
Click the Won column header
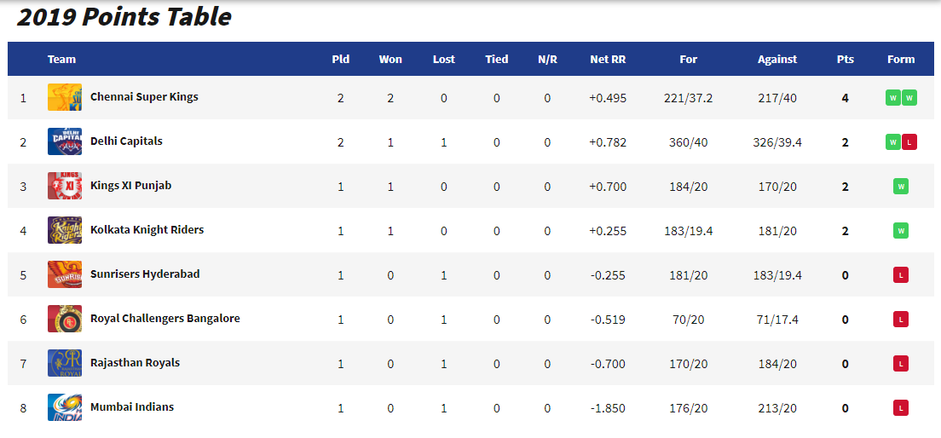coord(390,60)
